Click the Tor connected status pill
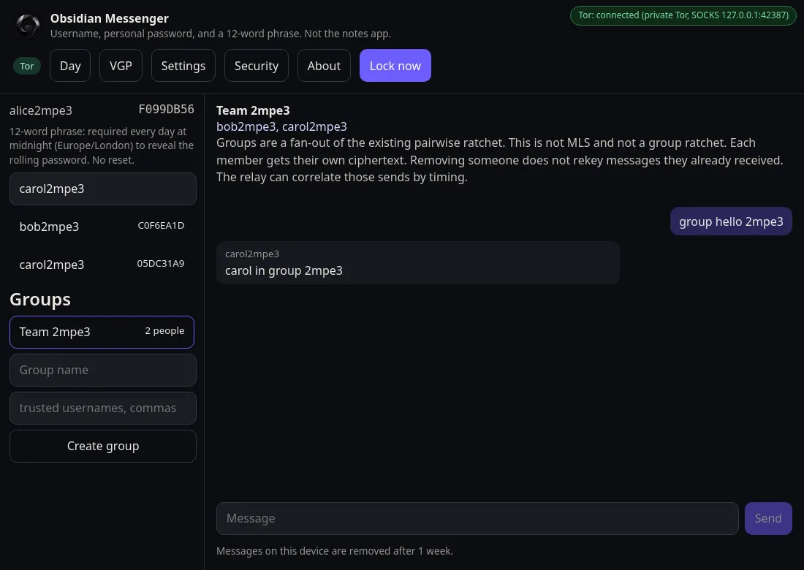 683,15
